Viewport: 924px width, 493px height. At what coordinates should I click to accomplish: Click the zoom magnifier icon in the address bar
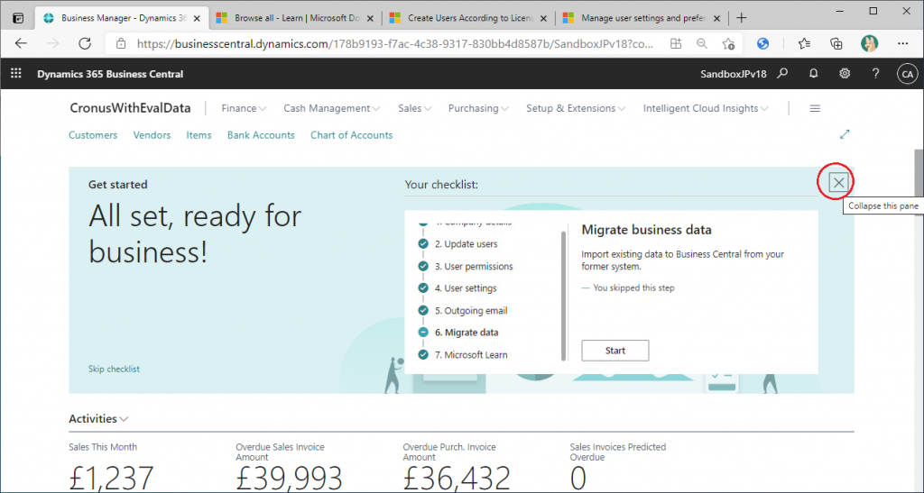[701, 43]
